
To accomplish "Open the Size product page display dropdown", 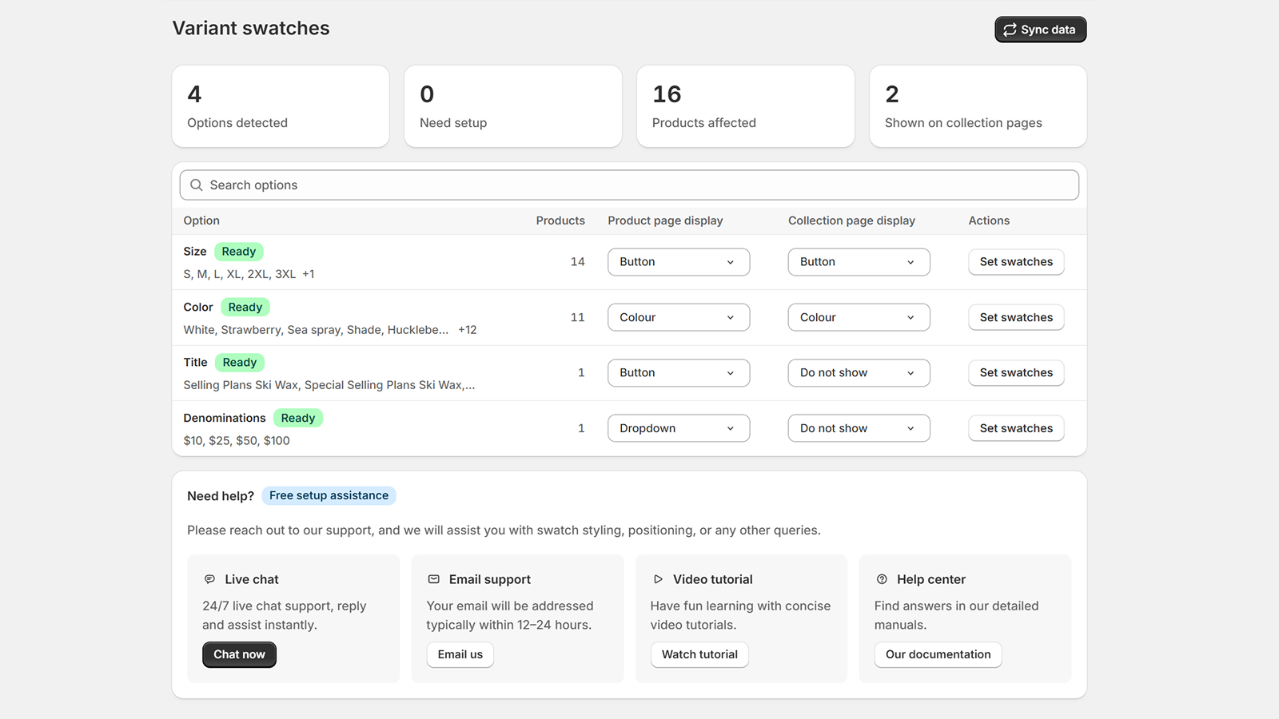I will pyautogui.click(x=679, y=262).
